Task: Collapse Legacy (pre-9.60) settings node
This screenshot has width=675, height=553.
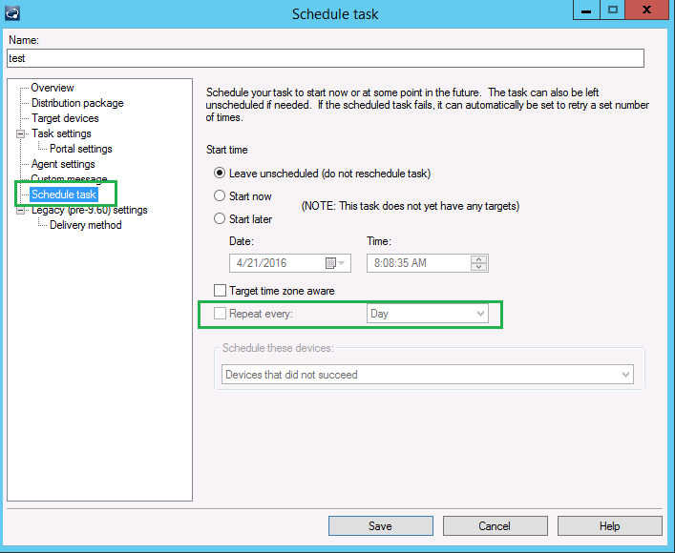Action: 20,211
